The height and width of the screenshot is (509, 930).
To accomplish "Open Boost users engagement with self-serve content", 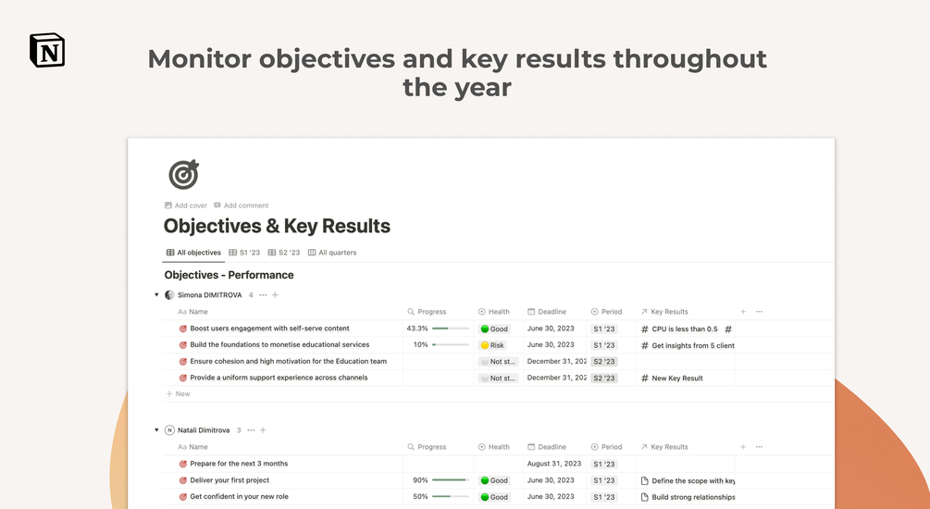I will (269, 329).
